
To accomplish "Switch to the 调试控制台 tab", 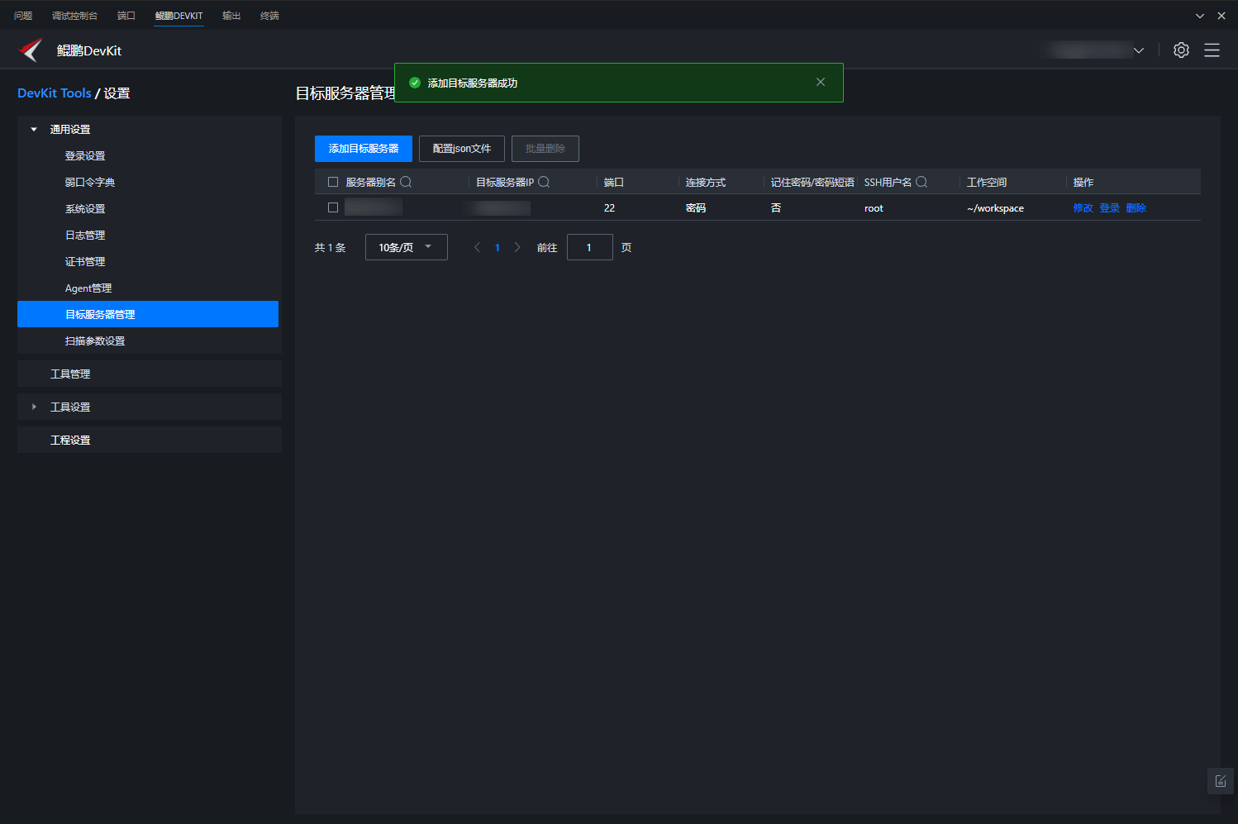I will (74, 16).
